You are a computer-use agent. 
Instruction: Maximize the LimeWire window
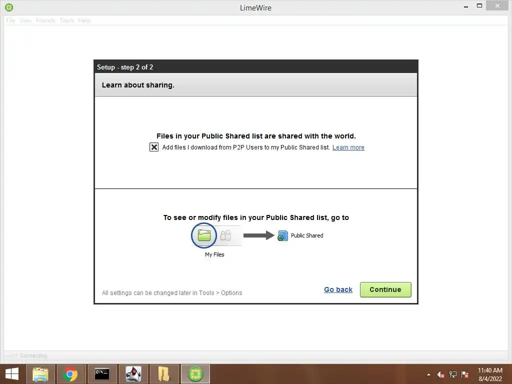(479, 5)
